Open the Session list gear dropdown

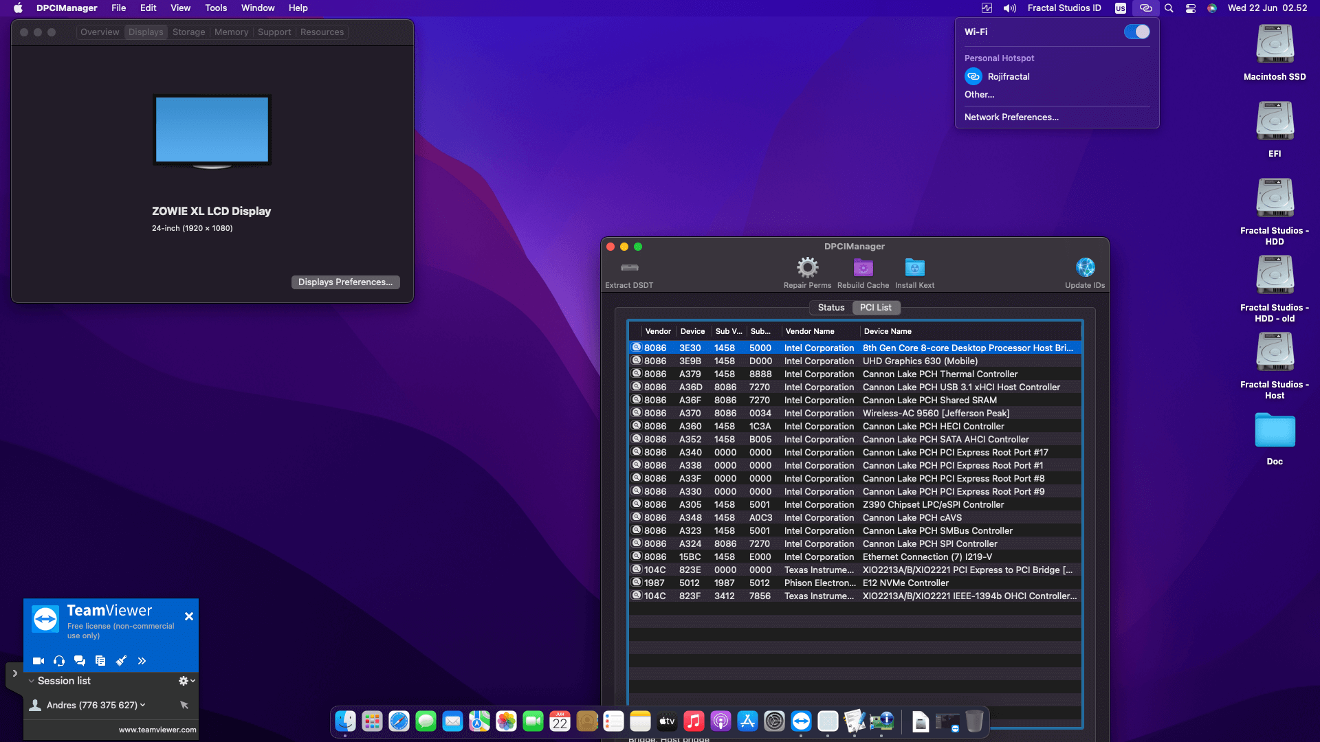pyautogui.click(x=187, y=681)
